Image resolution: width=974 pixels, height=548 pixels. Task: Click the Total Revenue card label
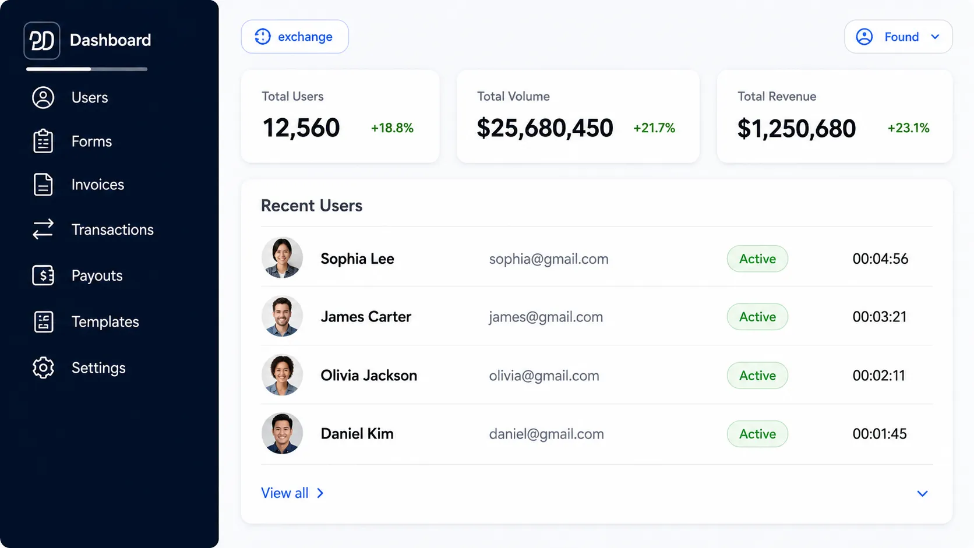777,96
